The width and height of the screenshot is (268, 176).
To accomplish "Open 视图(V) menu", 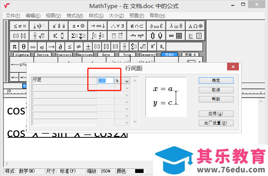I will click(x=54, y=16).
